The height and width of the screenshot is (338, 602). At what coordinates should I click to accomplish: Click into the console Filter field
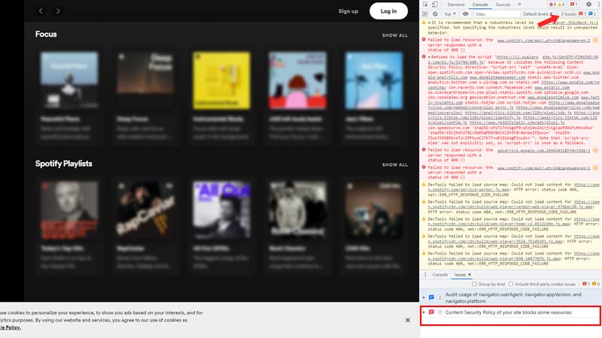pyautogui.click(x=496, y=14)
